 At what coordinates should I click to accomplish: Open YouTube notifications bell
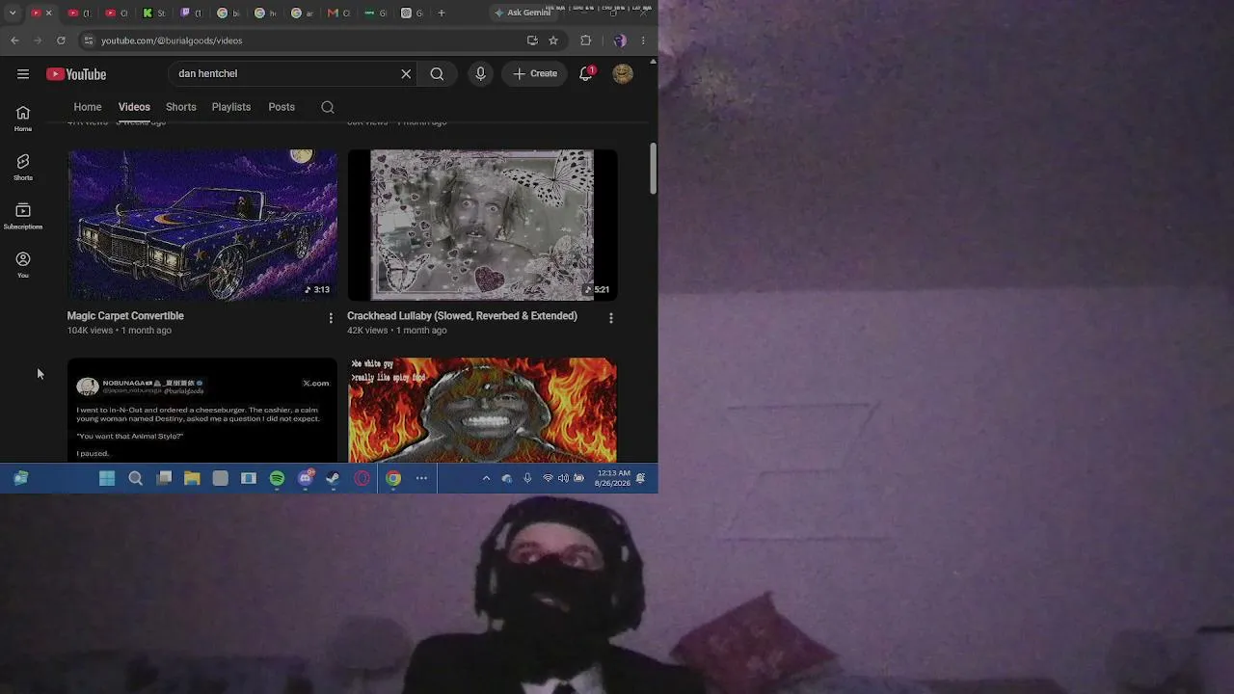585,74
